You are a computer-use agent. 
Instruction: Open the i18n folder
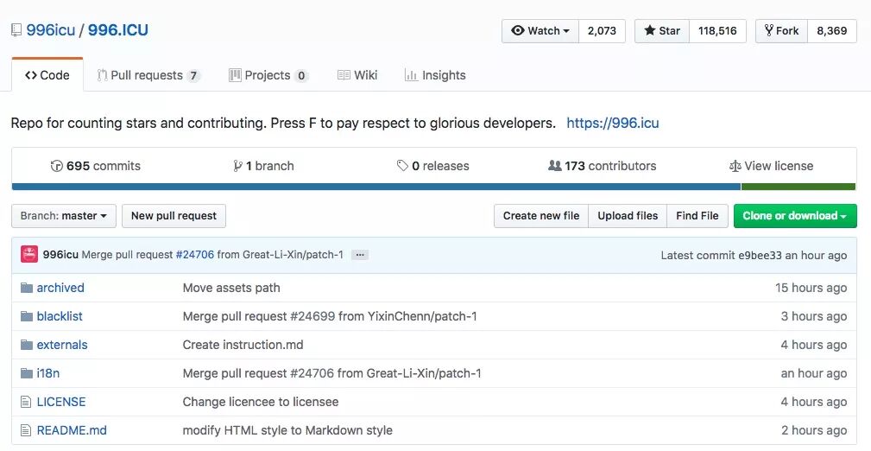point(48,373)
